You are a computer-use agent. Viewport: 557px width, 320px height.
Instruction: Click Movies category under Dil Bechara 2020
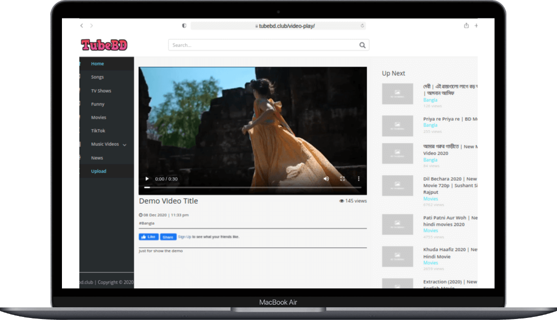[x=431, y=199]
